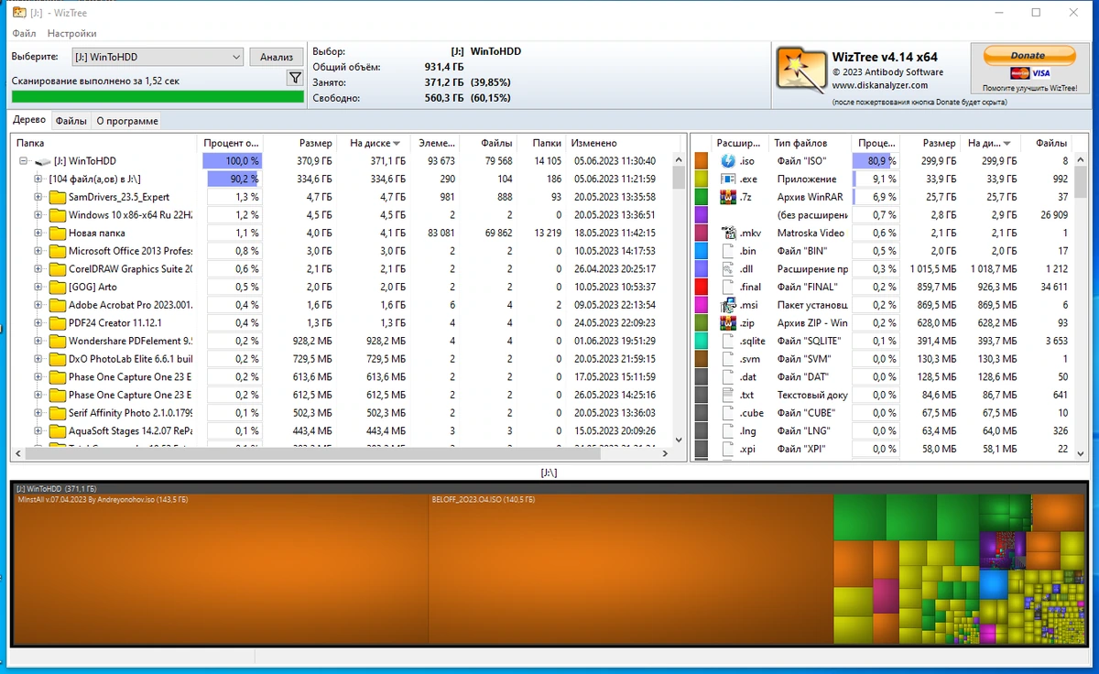Click the green .7z color swatch
1099x674 pixels.
(x=702, y=197)
